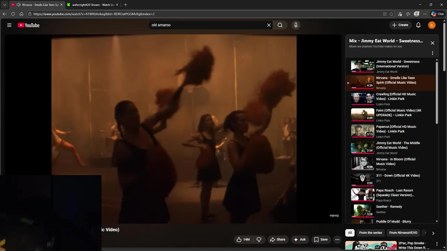Start voice search with the microphone
The width and height of the screenshot is (447, 251).
[296, 25]
